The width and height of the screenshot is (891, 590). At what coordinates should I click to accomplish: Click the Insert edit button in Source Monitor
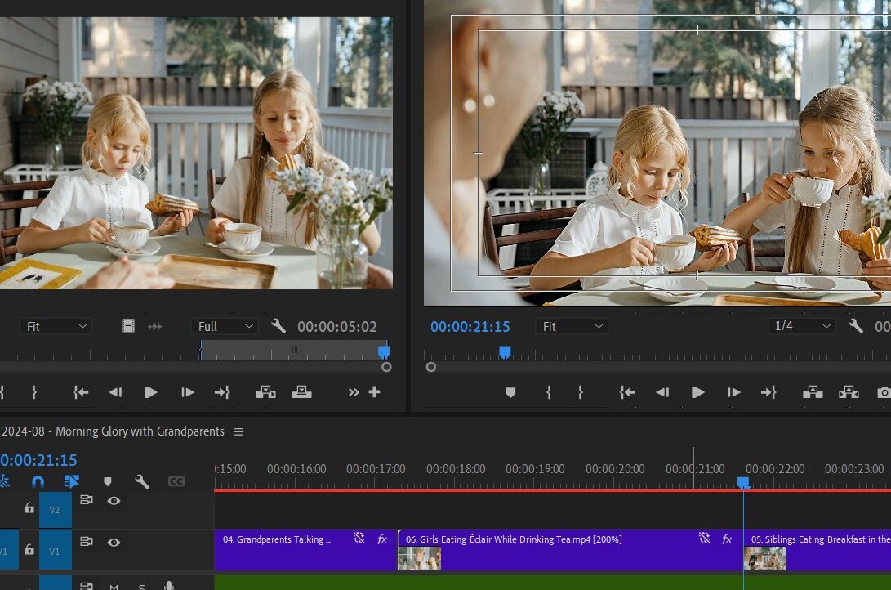point(265,392)
